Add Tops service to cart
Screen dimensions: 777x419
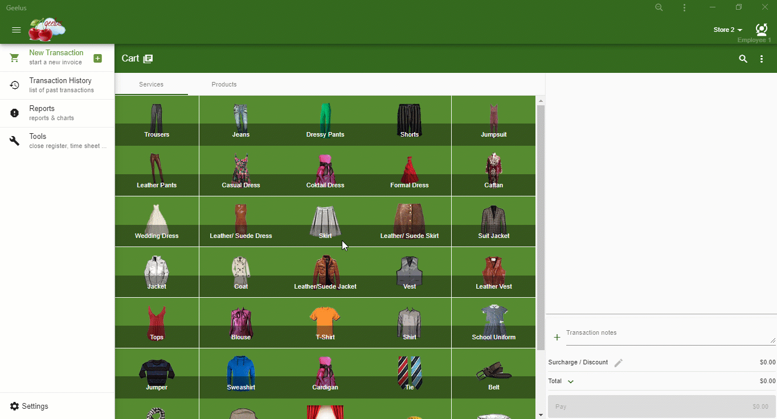157,323
